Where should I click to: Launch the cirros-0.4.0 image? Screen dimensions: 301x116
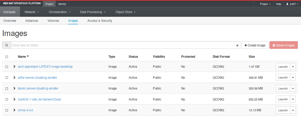283,110
